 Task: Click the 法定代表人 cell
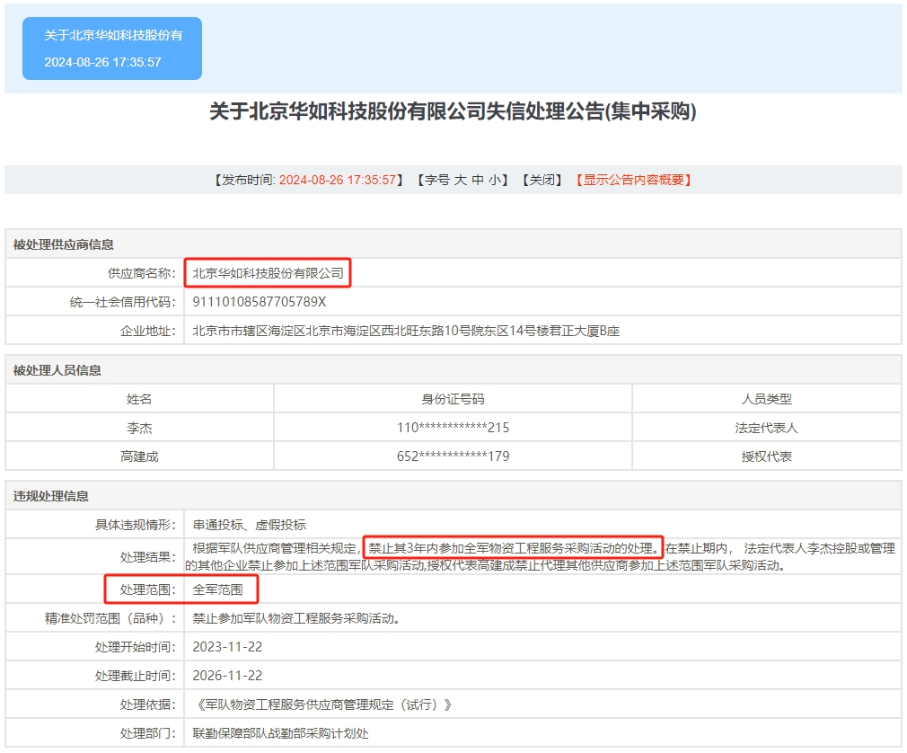point(766,428)
